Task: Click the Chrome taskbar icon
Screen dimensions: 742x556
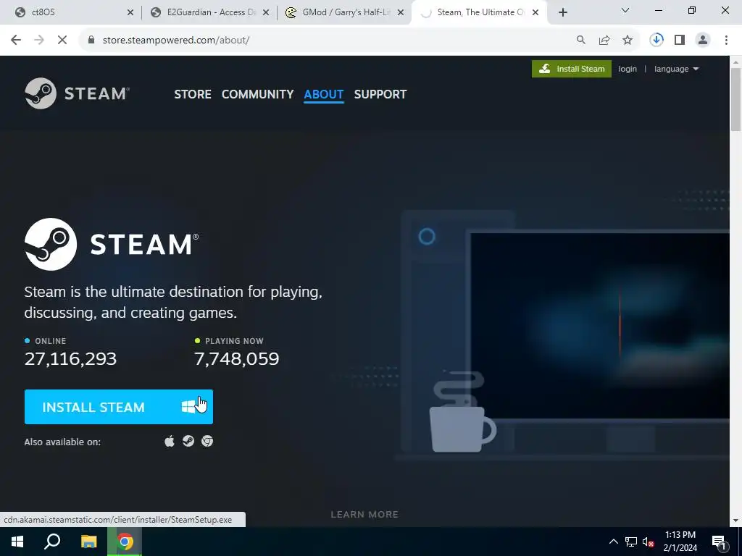Action: tap(125, 542)
